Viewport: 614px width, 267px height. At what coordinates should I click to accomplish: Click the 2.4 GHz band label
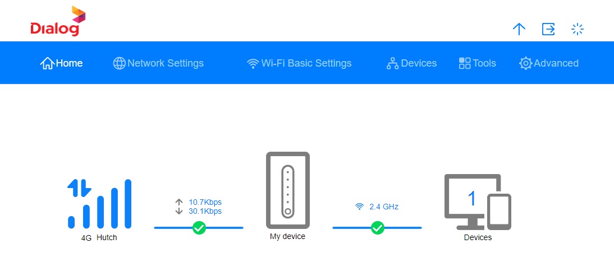(x=384, y=207)
